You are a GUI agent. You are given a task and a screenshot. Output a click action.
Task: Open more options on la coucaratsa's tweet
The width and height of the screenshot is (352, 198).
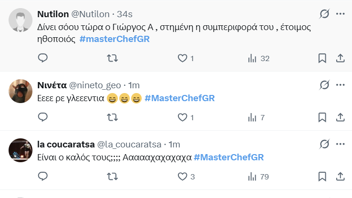340,144
